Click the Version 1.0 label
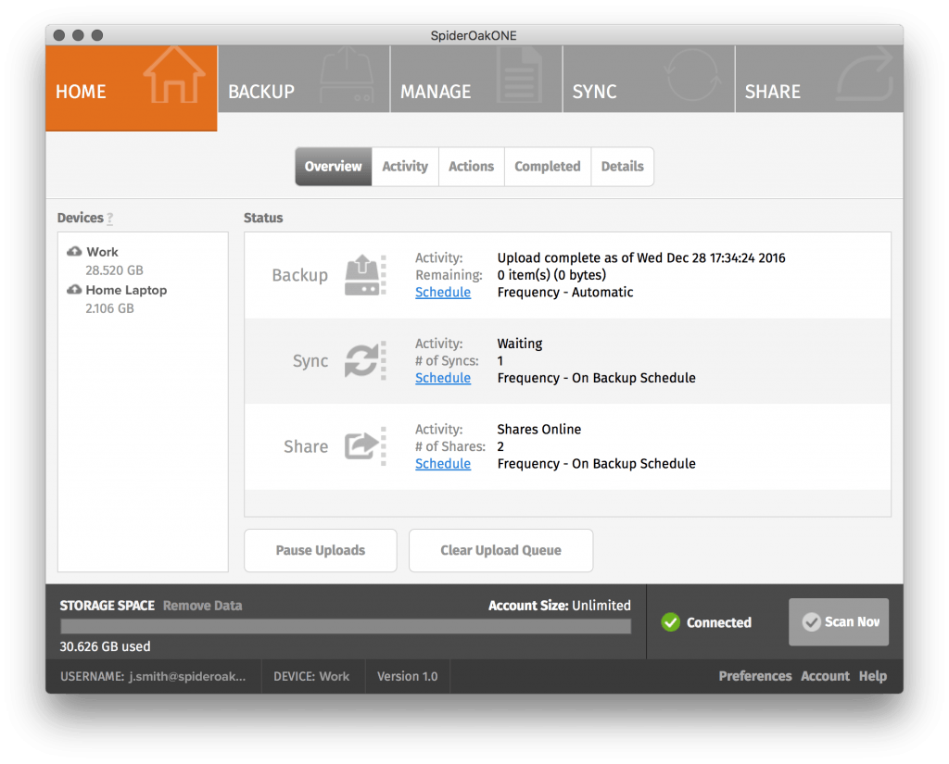 pyautogui.click(x=408, y=676)
